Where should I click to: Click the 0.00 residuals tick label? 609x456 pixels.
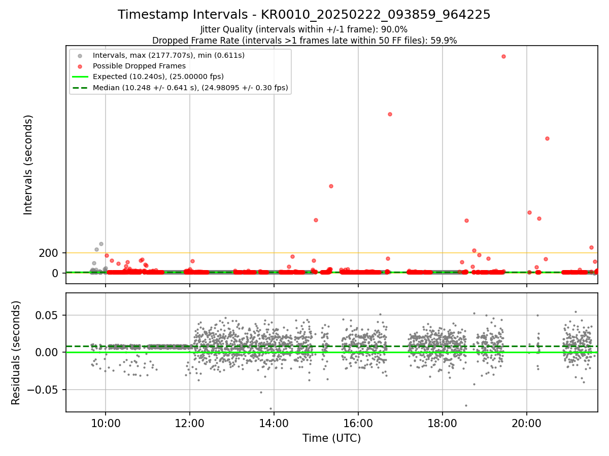[x=47, y=353]
